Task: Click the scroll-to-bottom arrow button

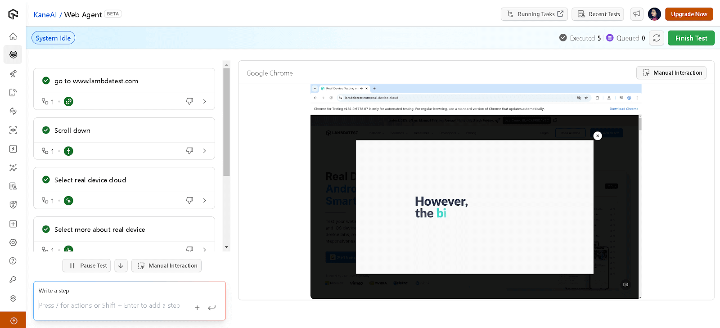Action: [121, 266]
